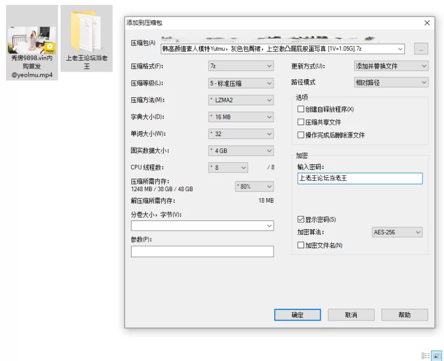Viewport: 444px width, 361px height.
Task: Open the 压缩方法 LZMA2 dropdown
Action: click(x=241, y=100)
